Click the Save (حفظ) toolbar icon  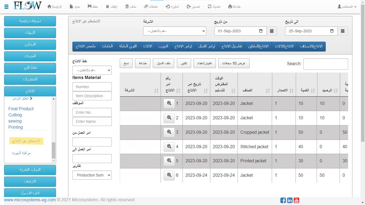point(89,6)
